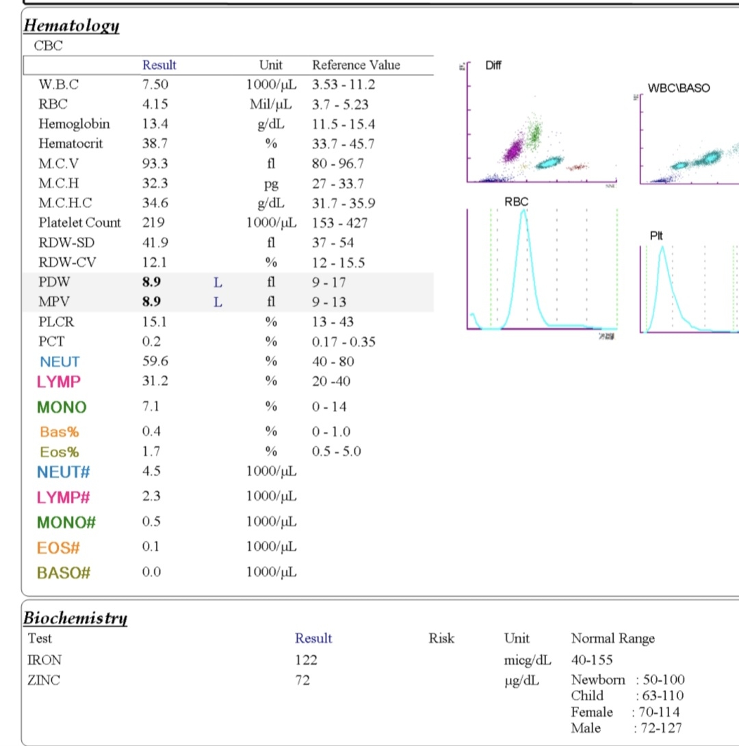Select the W.B.C result value 7.50
The width and height of the screenshot is (739, 746).
155,85
